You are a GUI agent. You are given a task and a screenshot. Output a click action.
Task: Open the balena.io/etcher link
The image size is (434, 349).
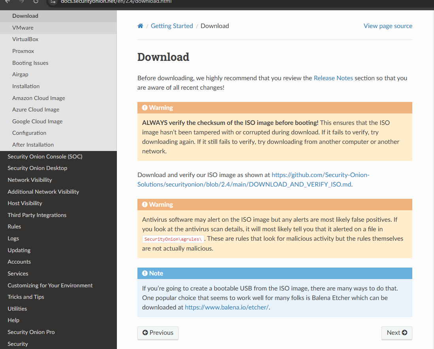227,307
